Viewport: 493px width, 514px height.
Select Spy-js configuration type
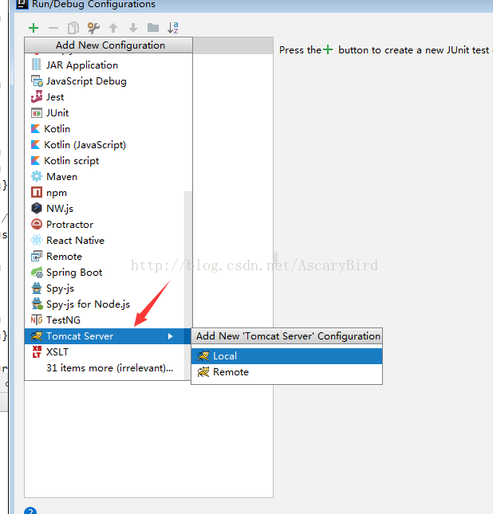(x=108, y=288)
